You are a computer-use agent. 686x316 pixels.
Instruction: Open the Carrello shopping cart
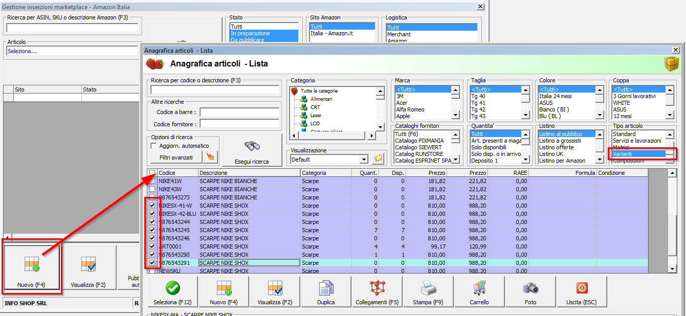tap(479, 292)
